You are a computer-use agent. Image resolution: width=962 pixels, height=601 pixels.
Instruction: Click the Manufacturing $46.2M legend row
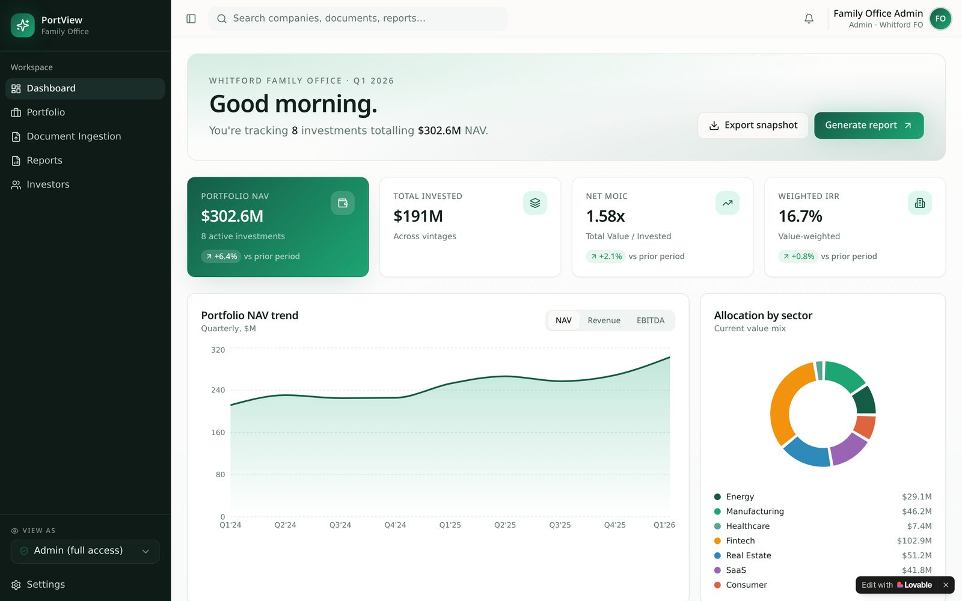[823, 511]
